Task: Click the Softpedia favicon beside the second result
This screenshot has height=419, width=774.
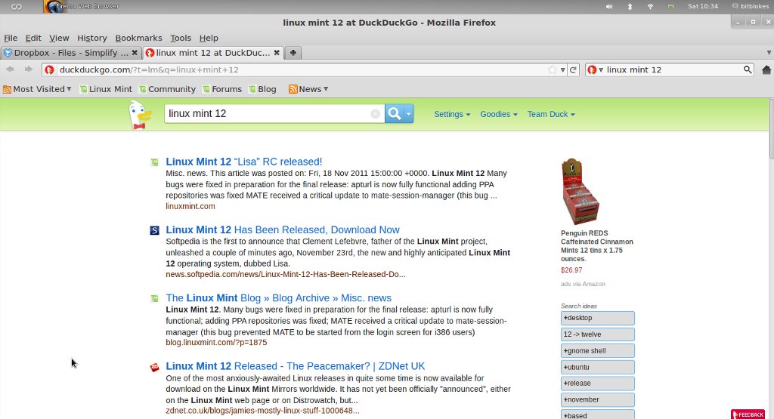Action: click(x=154, y=230)
